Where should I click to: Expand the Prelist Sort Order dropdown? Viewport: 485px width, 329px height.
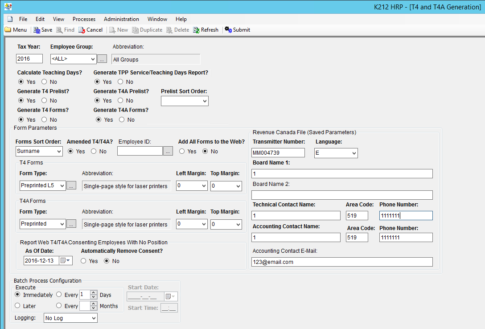[205, 101]
